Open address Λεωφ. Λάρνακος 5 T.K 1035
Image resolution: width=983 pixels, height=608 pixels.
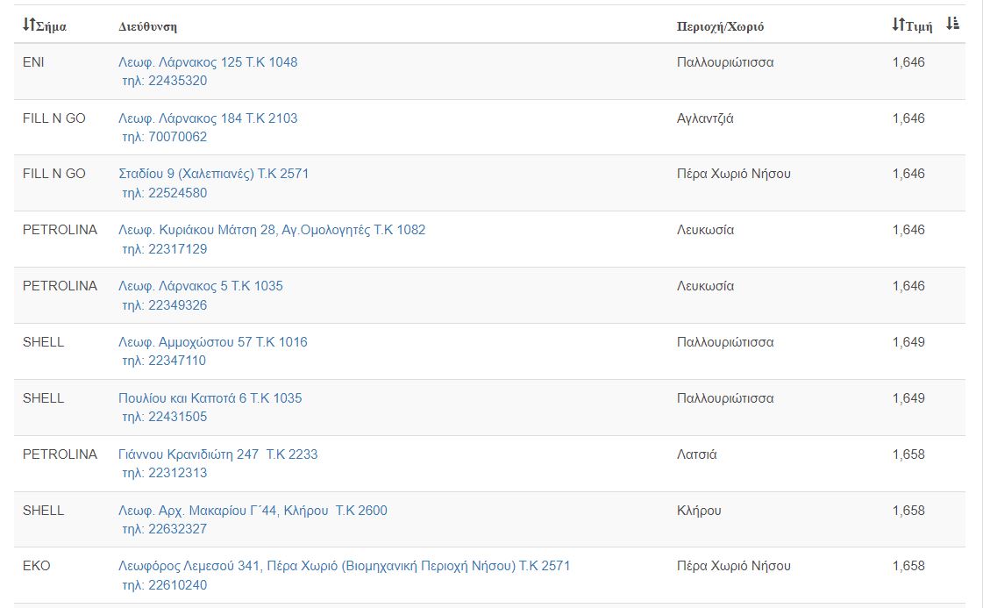click(201, 286)
